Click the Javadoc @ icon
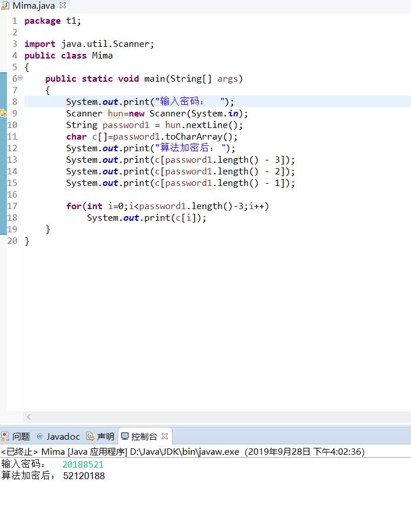This screenshot has height=522, width=411. [x=39, y=436]
